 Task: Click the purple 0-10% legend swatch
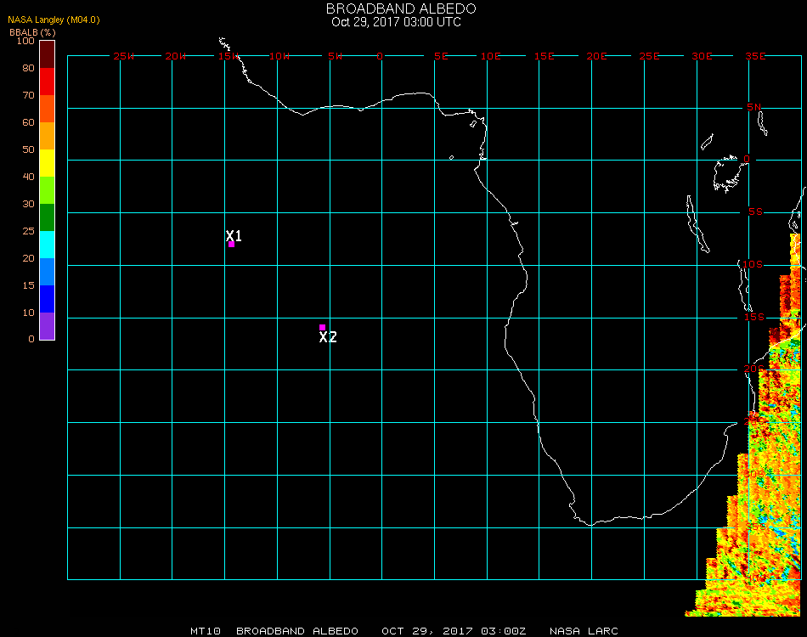point(47,326)
